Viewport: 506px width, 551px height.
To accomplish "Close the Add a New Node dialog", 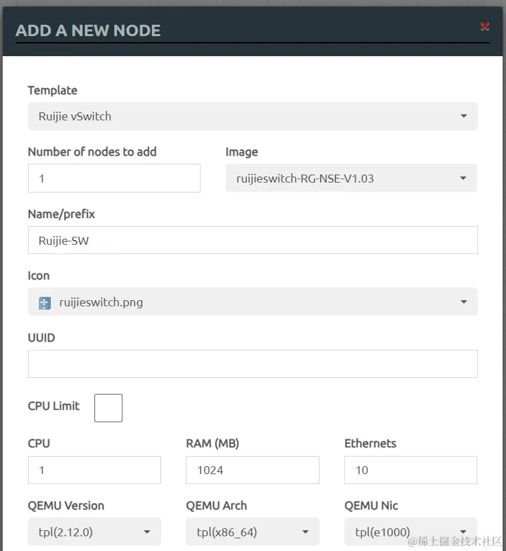I will point(485,27).
